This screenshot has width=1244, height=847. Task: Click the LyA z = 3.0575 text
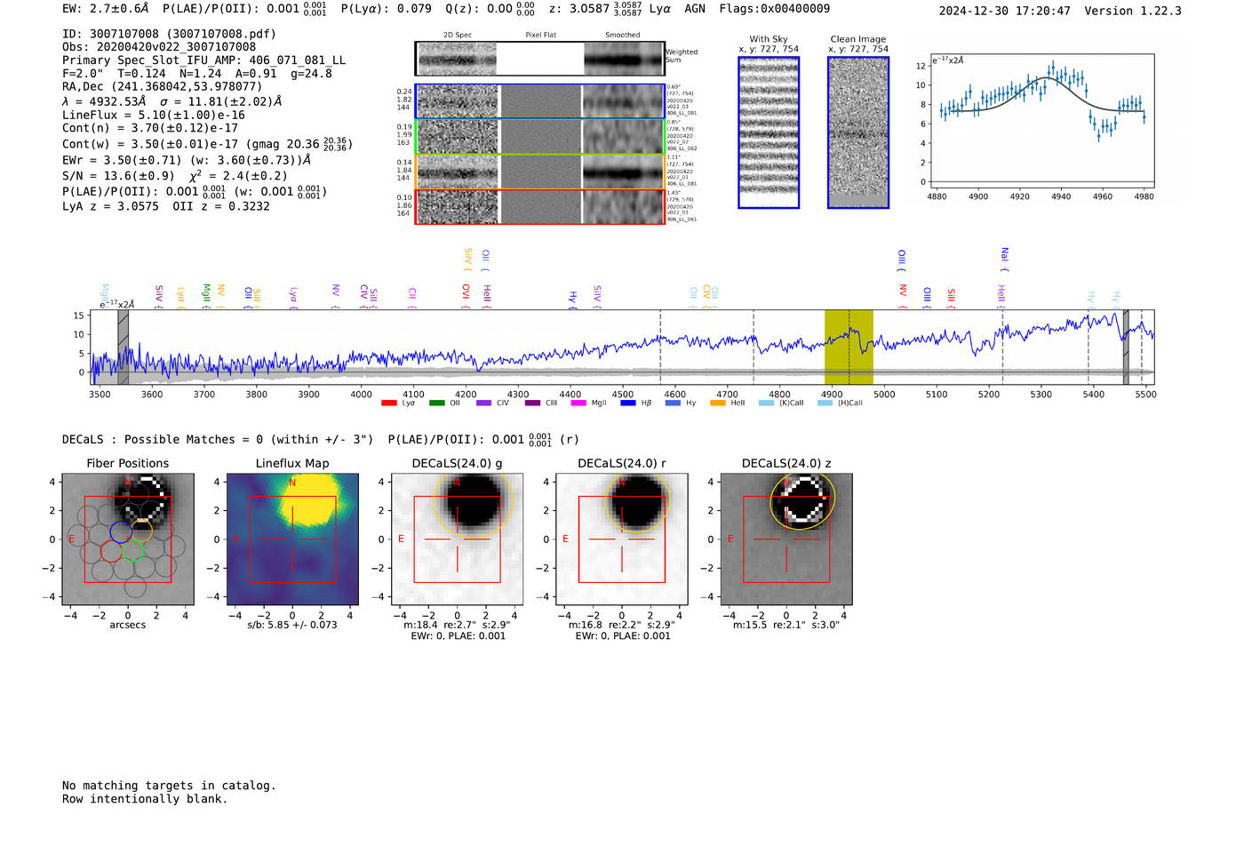(110, 206)
